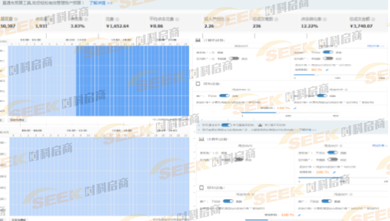Click the upper computer discount slider handle
Viewport: 390px width, 221px height.
(x=316, y=74)
